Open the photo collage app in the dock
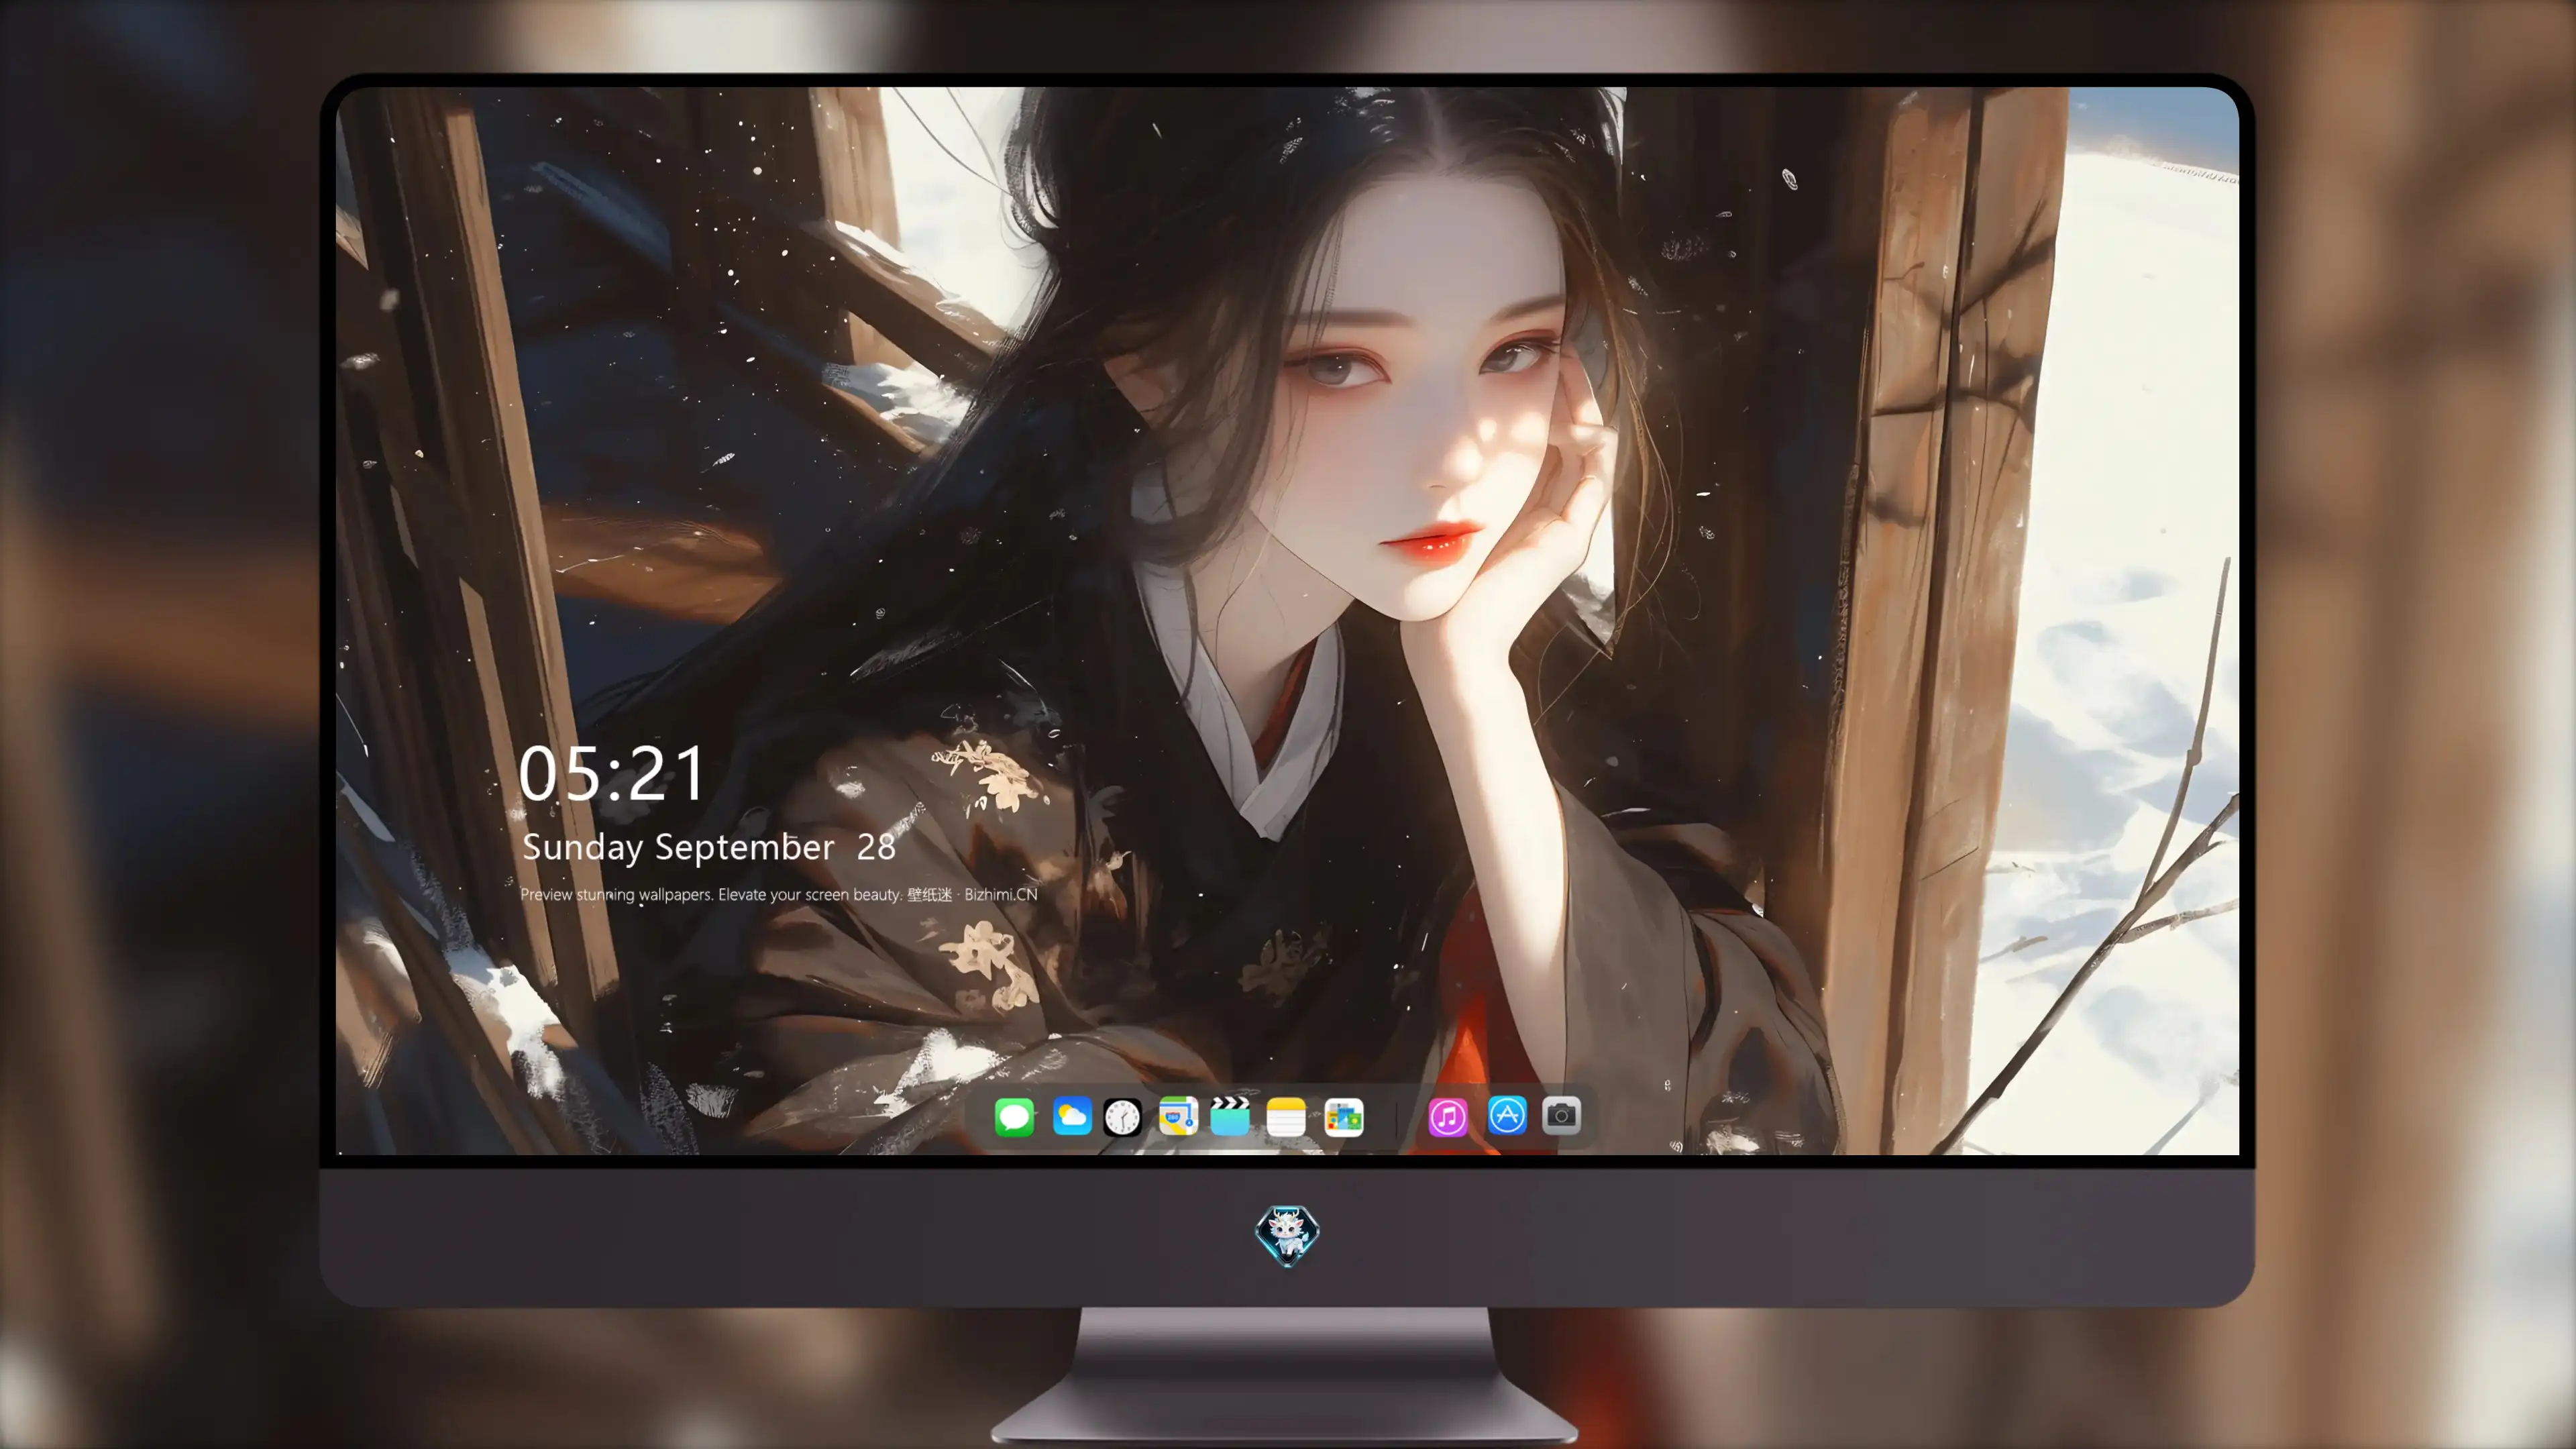 1344,1116
